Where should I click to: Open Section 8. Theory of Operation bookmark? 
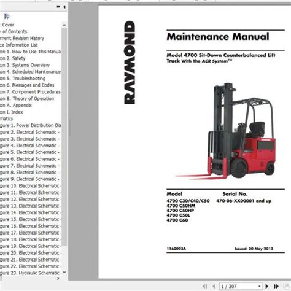pos(27,99)
